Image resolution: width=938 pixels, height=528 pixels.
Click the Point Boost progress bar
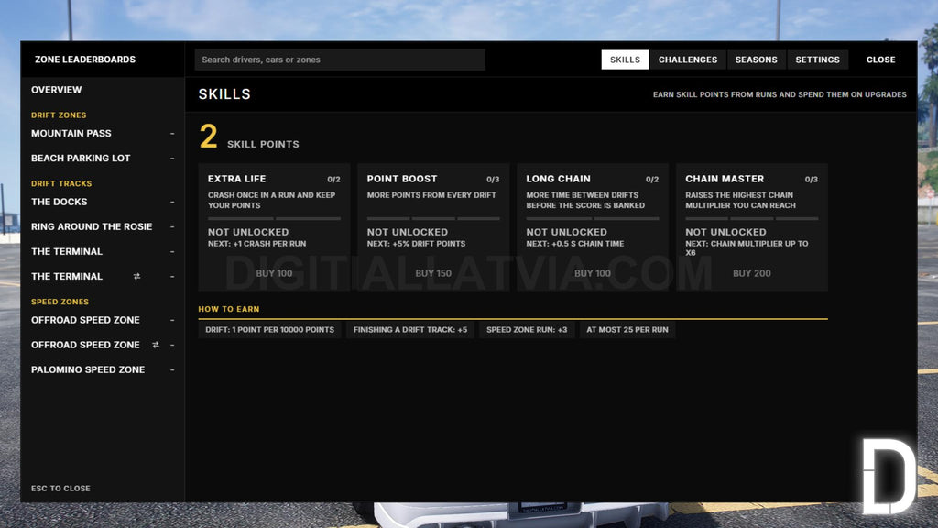tap(433, 218)
